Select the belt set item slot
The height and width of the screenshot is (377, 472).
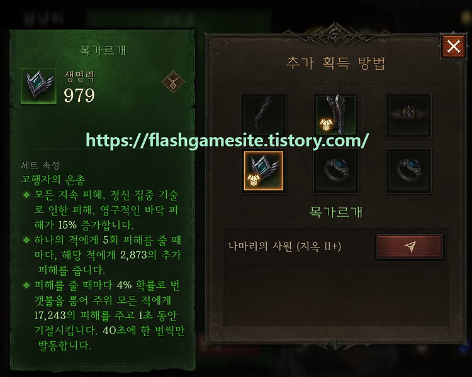coord(408,116)
